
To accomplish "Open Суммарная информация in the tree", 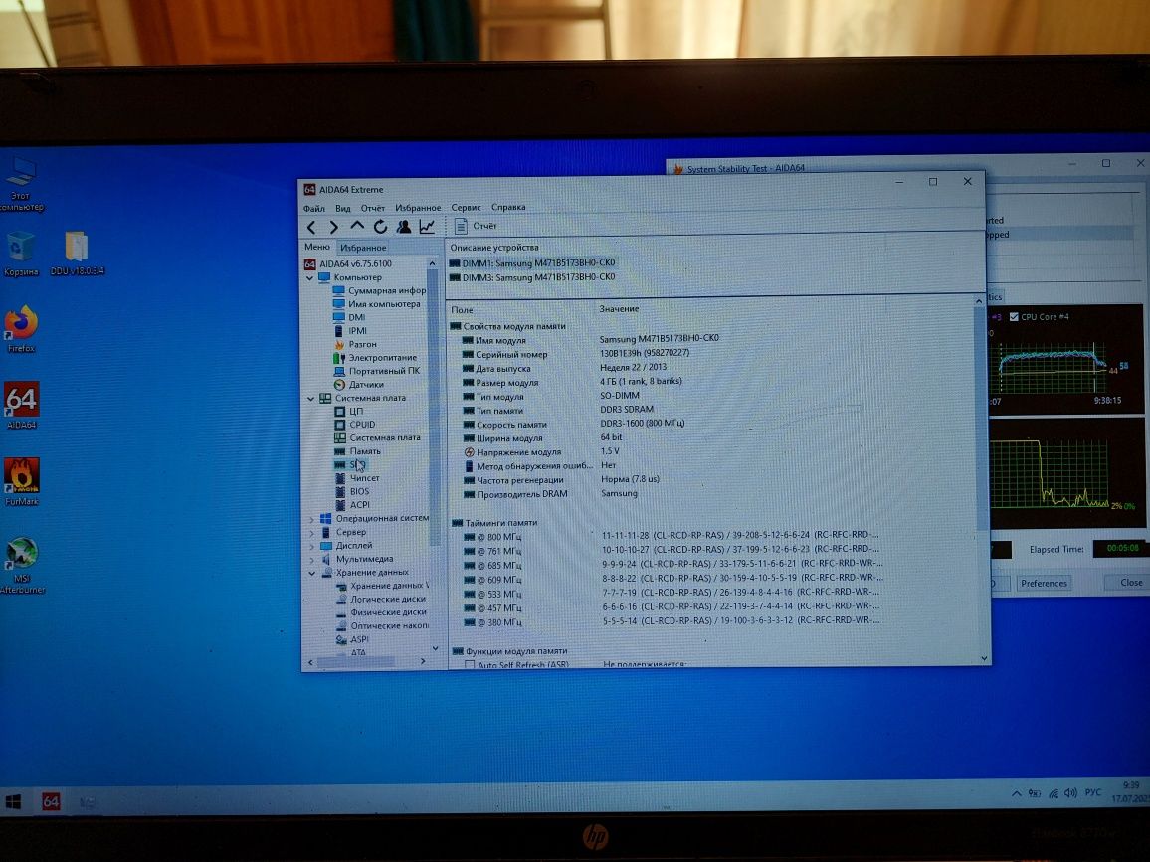I will (x=379, y=291).
